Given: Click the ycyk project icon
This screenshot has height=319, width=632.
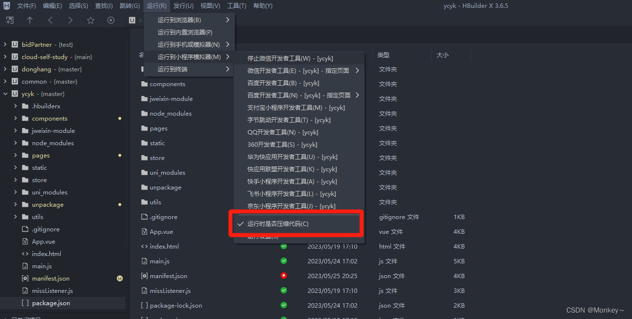Looking at the screenshot, I should pos(15,94).
